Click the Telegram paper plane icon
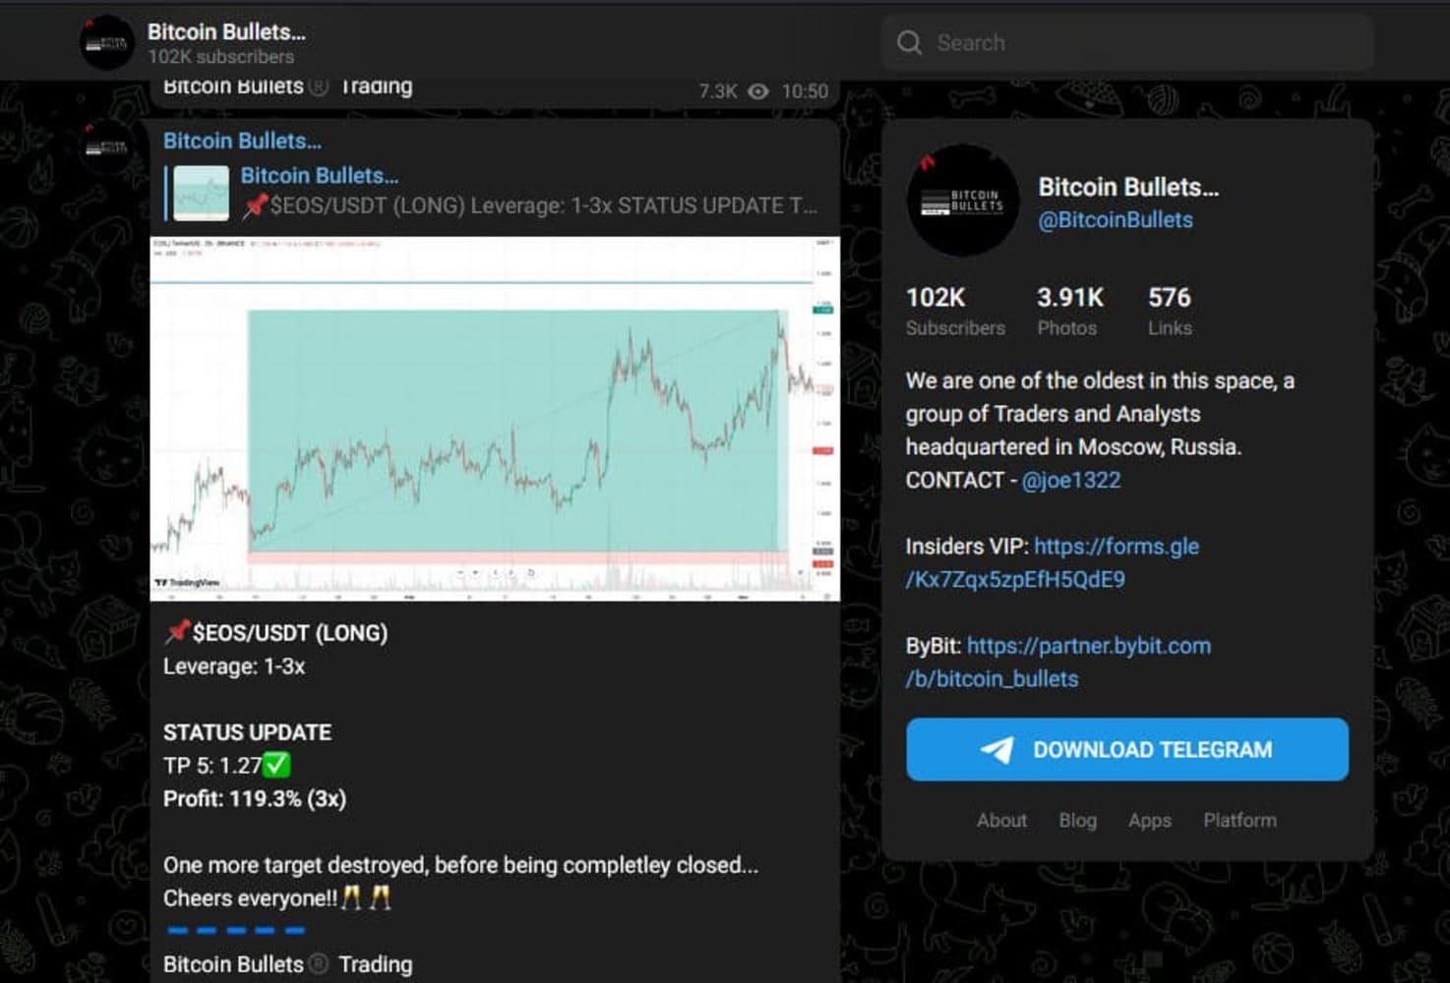The width and height of the screenshot is (1450, 983). (x=997, y=750)
